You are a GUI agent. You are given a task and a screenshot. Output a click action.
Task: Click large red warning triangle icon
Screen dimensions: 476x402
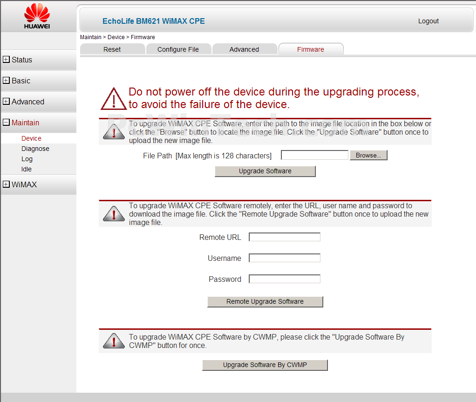point(114,99)
